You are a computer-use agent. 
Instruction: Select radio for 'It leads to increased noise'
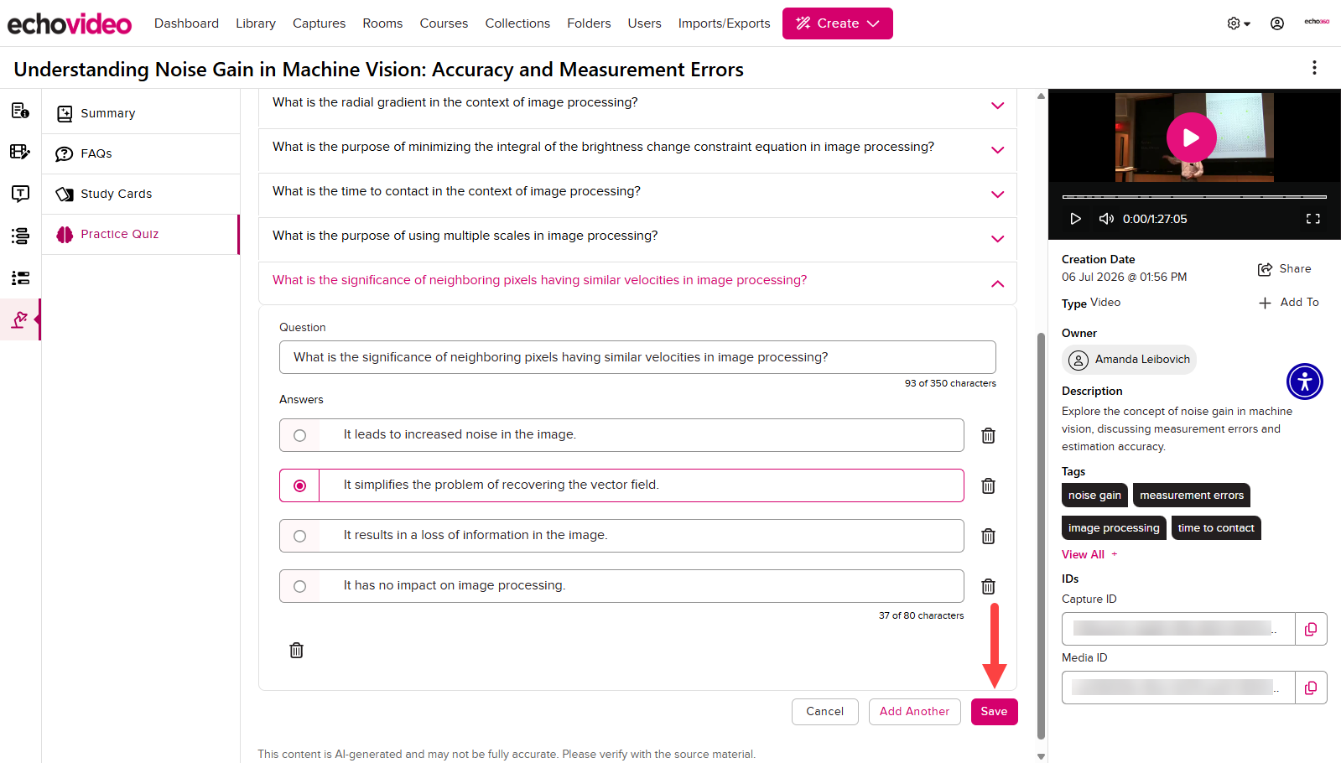299,435
